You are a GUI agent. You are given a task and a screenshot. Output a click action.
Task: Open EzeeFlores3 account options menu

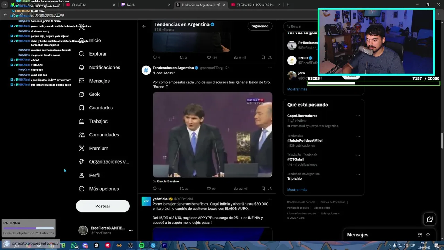pos(131,231)
